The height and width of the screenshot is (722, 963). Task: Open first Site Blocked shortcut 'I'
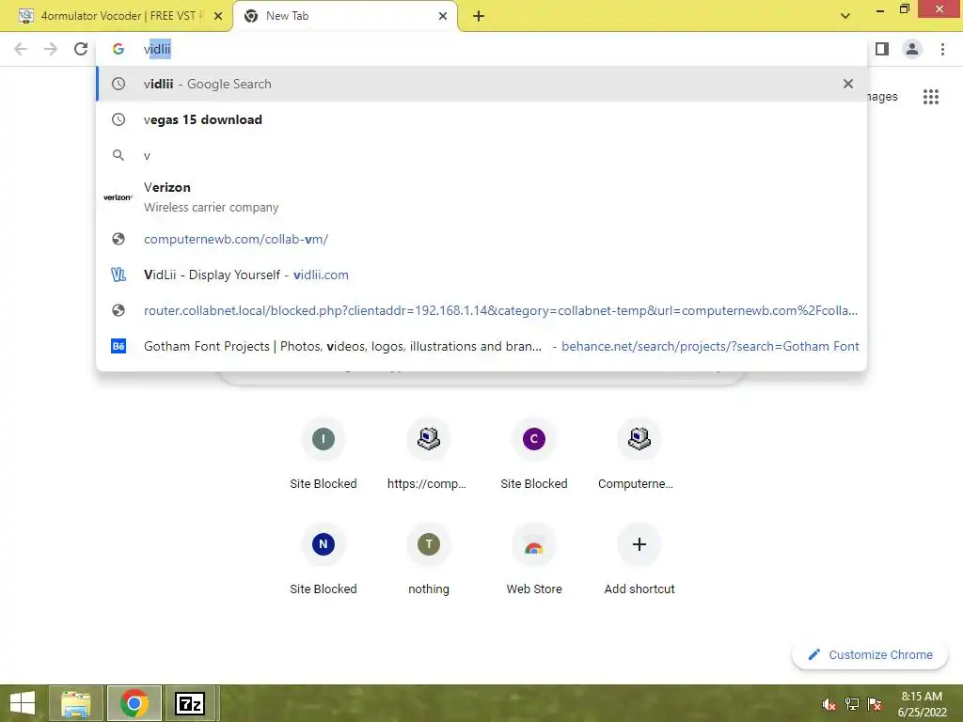pos(324,454)
